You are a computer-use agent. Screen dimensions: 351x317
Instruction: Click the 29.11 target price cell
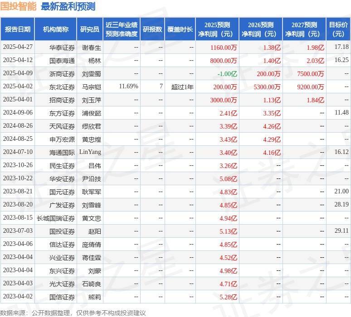[340, 231]
